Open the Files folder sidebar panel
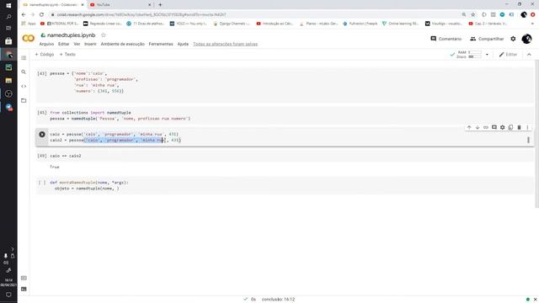This screenshot has height=303, width=539. [x=24, y=101]
